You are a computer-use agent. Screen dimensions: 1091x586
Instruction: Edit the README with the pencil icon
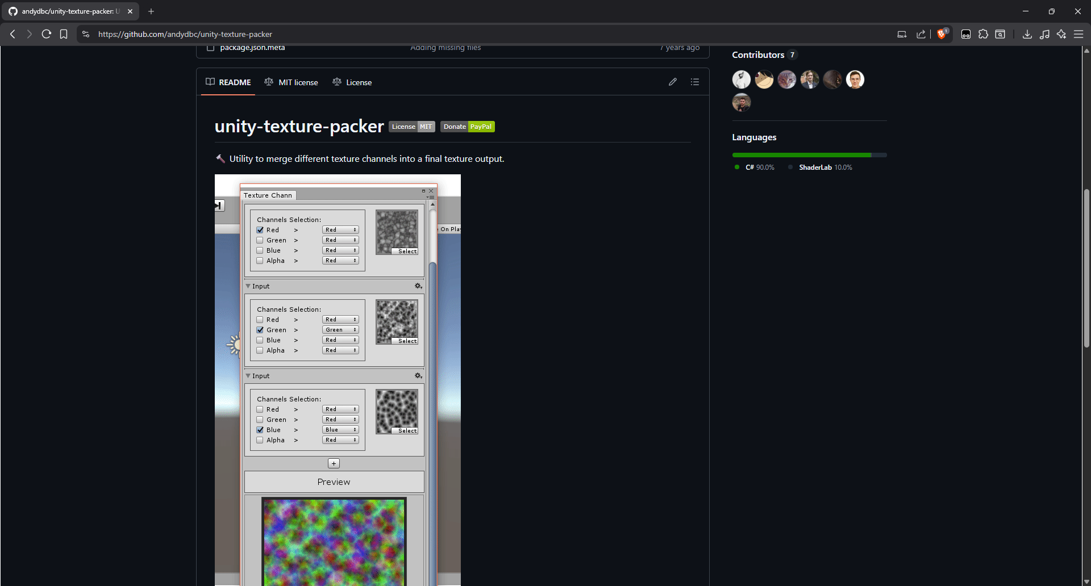click(673, 82)
